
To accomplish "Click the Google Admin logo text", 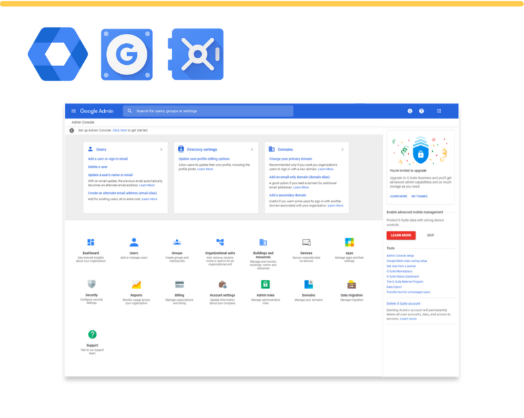I will 96,111.
